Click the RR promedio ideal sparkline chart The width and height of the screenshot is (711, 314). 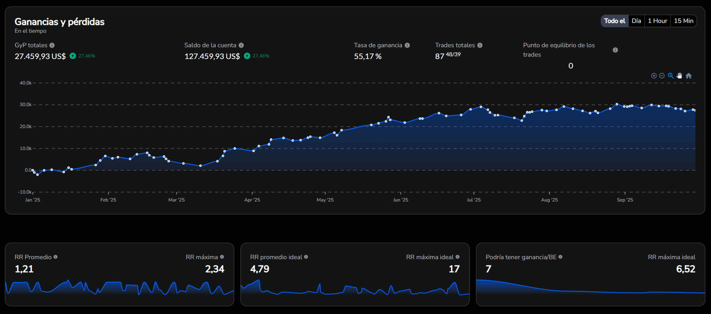(355, 287)
